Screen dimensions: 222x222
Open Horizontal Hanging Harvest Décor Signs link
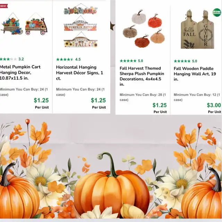(x=79, y=72)
